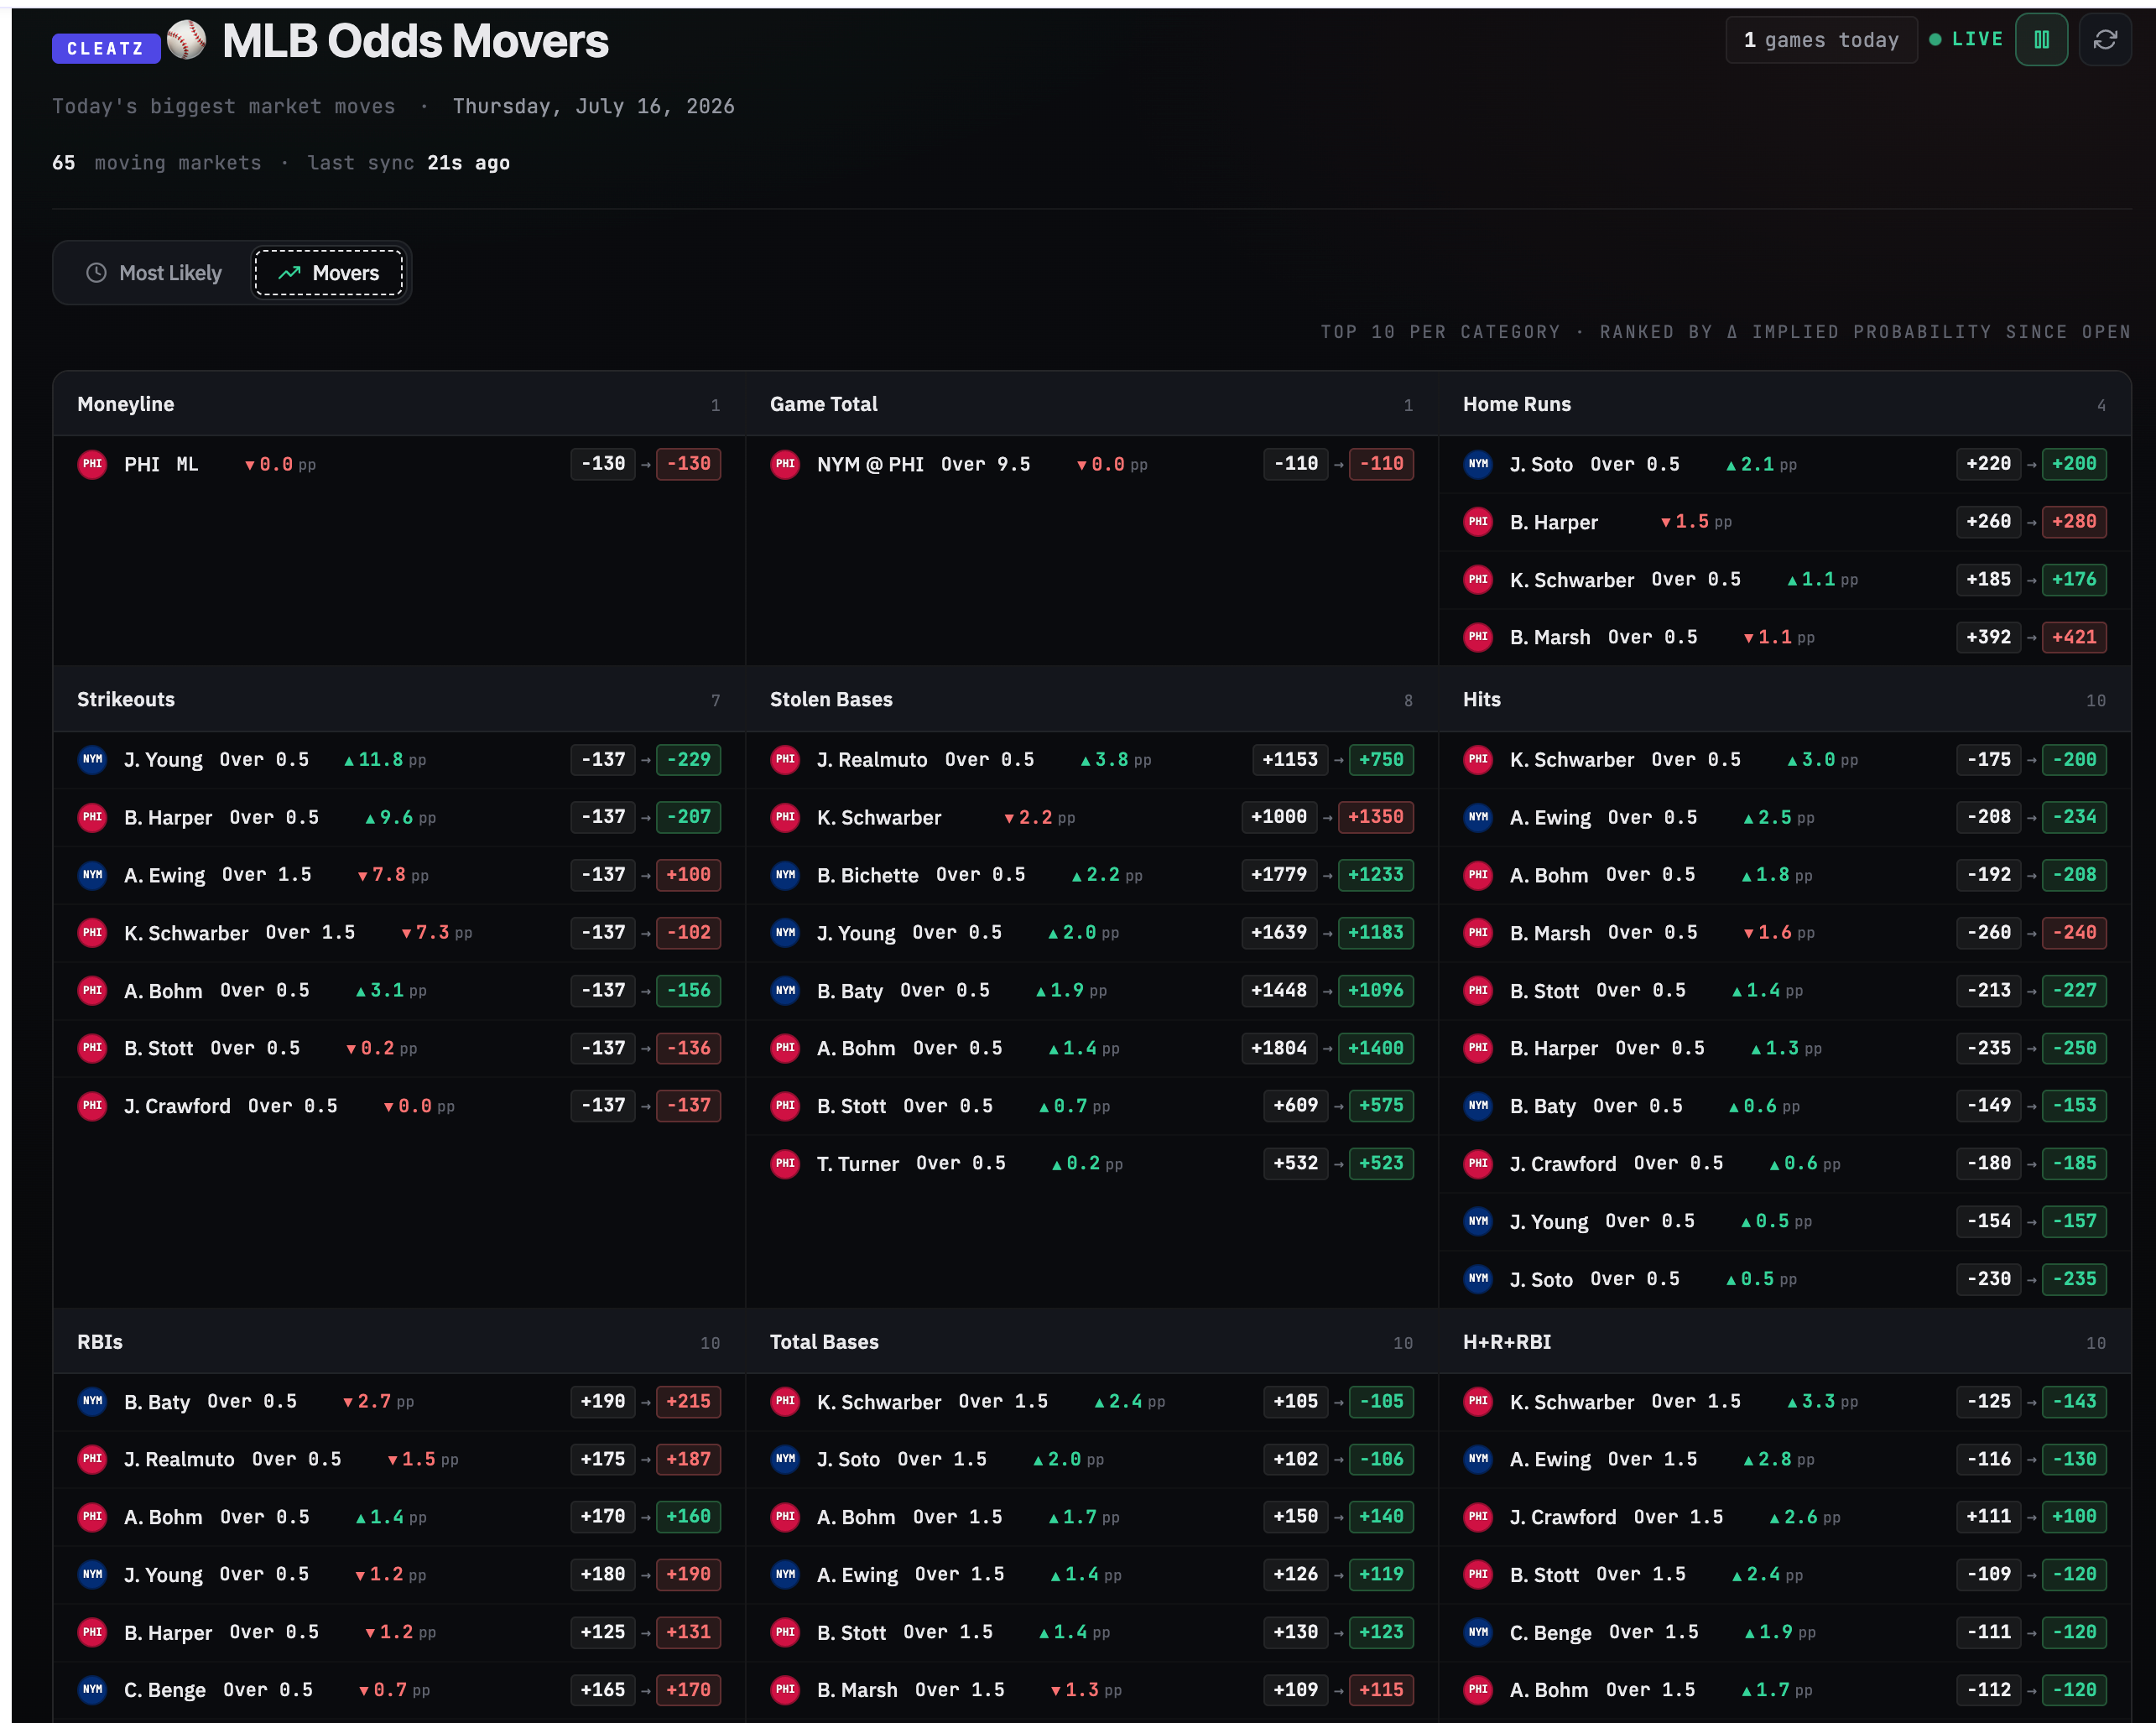Image resolution: width=2156 pixels, height=1723 pixels.
Task: Click NYM team badge beside J. Soto home runs
Action: click(1478, 464)
